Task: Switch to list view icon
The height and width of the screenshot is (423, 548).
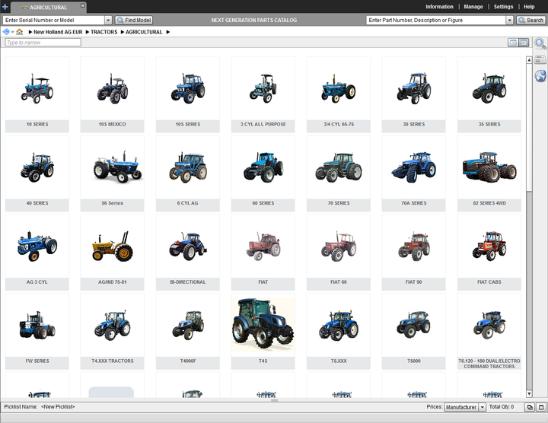Action: pos(513,43)
